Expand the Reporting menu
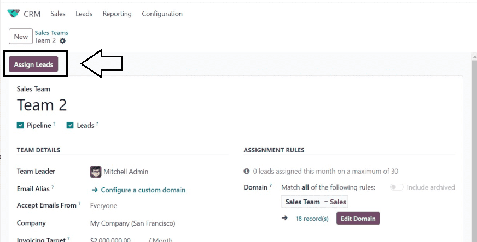This screenshot has height=242, width=477. click(117, 14)
